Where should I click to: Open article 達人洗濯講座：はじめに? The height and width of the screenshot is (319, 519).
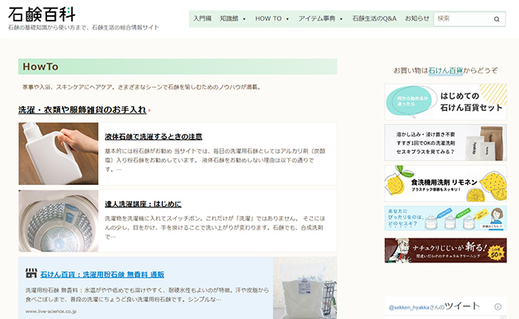pyautogui.click(x=143, y=204)
